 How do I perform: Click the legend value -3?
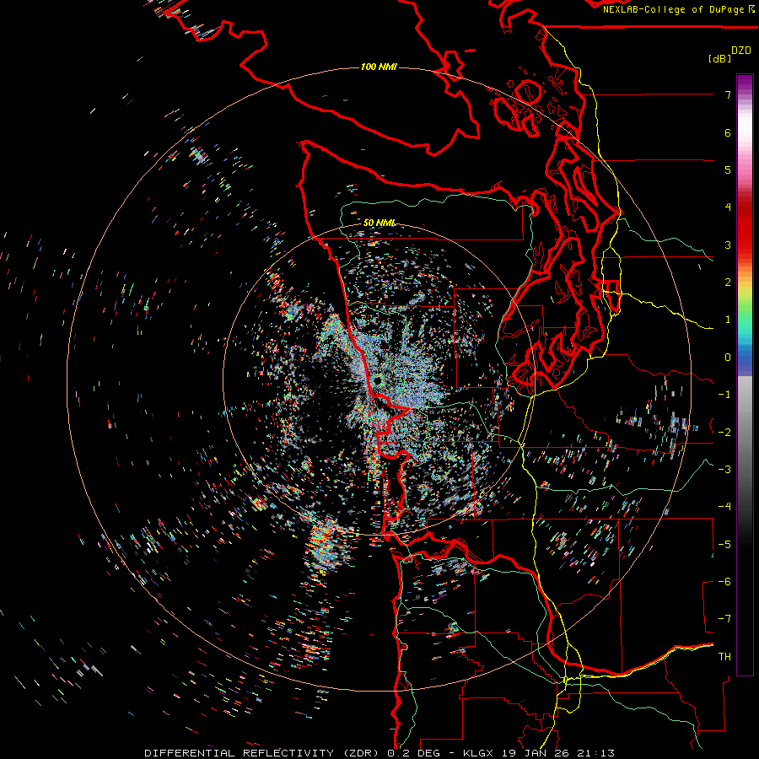pyautogui.click(x=724, y=470)
